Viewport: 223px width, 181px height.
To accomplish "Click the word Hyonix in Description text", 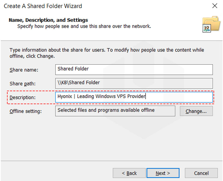I will point(65,97).
